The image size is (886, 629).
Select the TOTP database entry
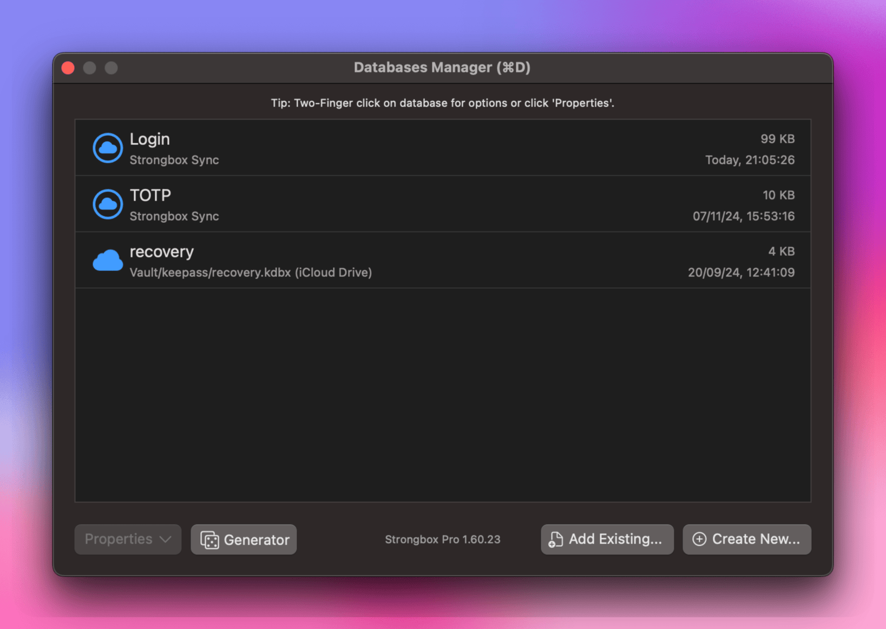(x=379, y=204)
